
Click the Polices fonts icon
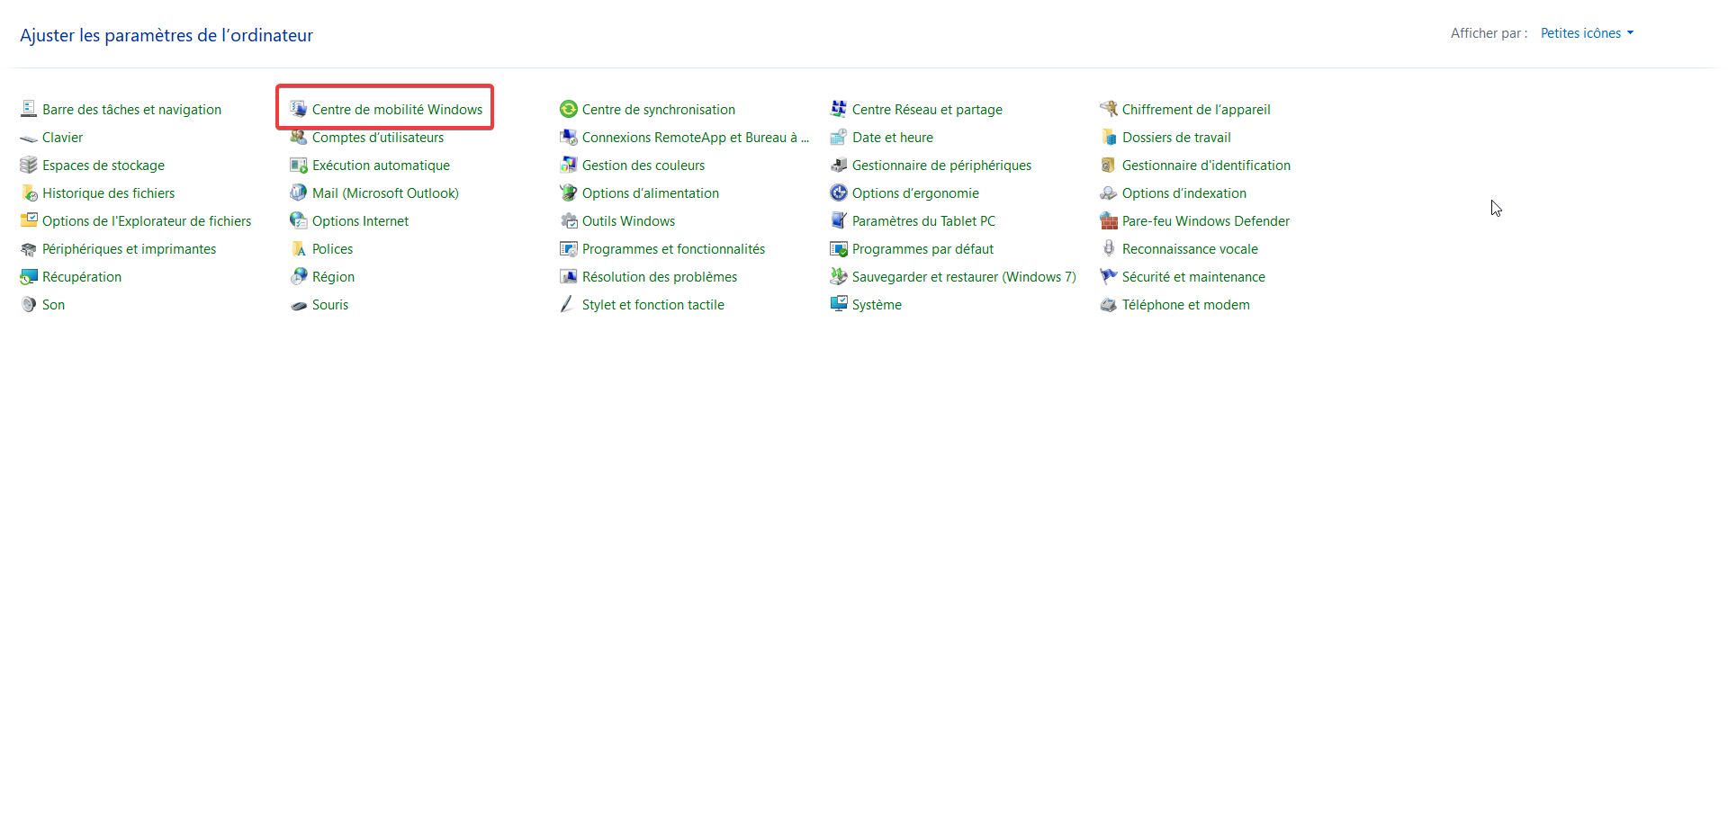tap(299, 249)
